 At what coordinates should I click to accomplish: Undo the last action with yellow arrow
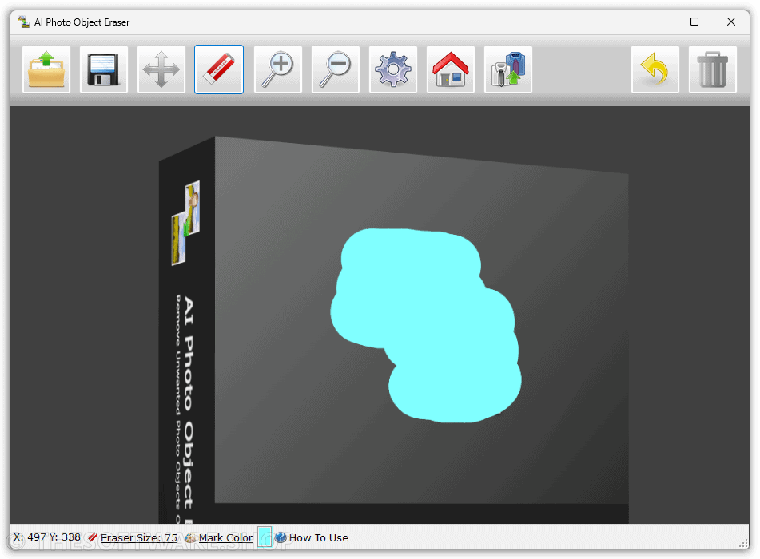tap(655, 69)
